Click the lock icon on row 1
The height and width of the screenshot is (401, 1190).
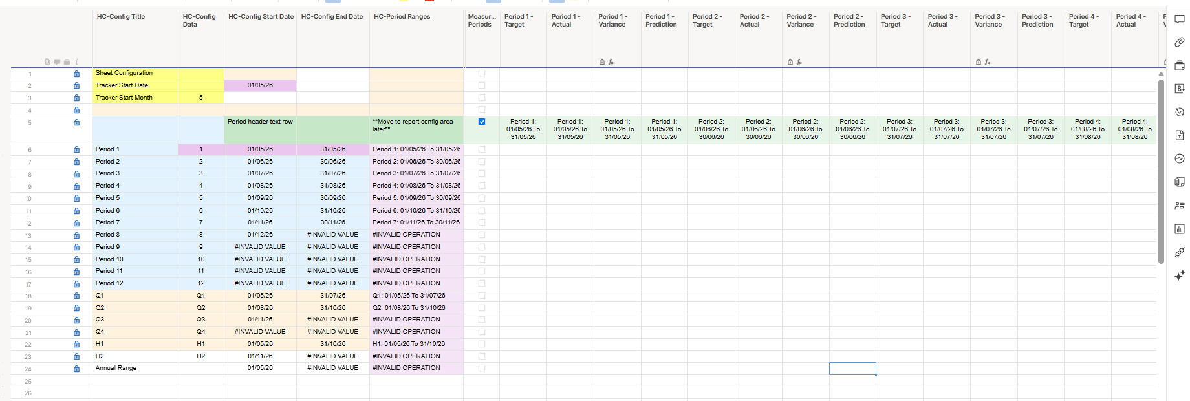point(76,74)
